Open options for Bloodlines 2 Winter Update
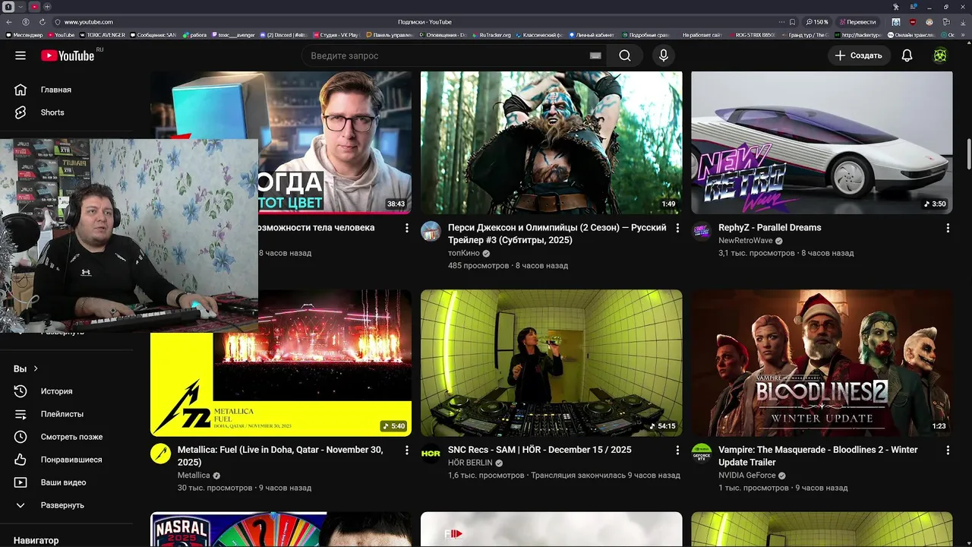This screenshot has height=547, width=972. pos(948,451)
